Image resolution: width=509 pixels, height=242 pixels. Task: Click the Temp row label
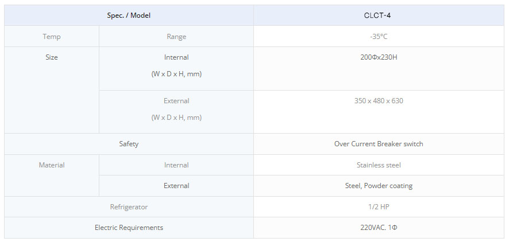[52, 37]
